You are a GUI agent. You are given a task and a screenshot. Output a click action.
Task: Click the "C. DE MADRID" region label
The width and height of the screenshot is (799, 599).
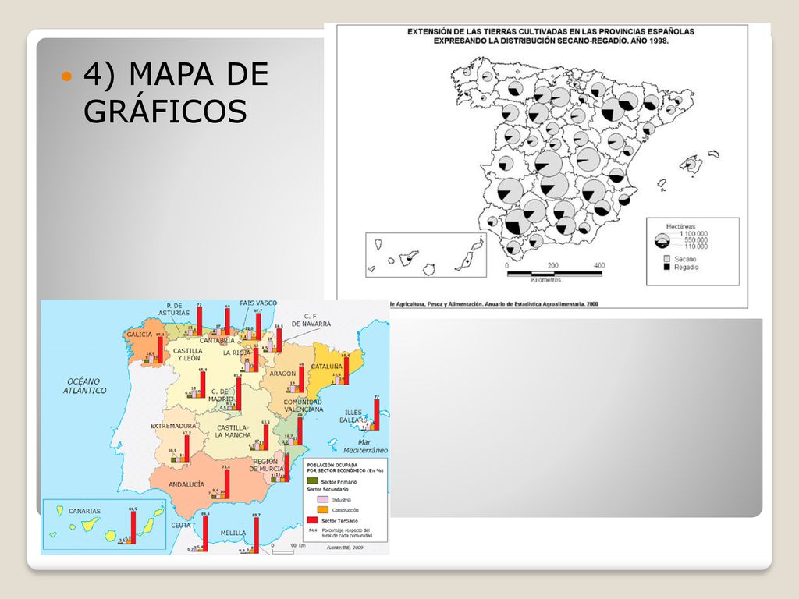point(220,395)
